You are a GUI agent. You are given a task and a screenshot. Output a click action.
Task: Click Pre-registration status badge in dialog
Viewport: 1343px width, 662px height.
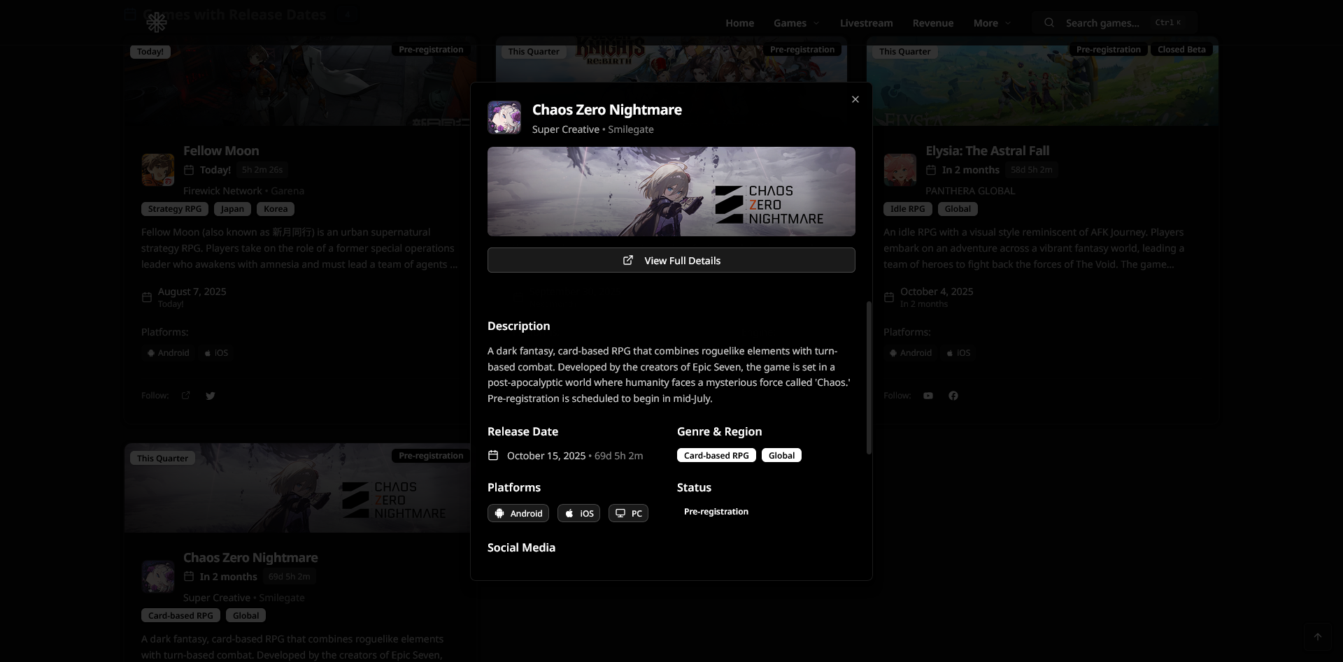pyautogui.click(x=716, y=512)
